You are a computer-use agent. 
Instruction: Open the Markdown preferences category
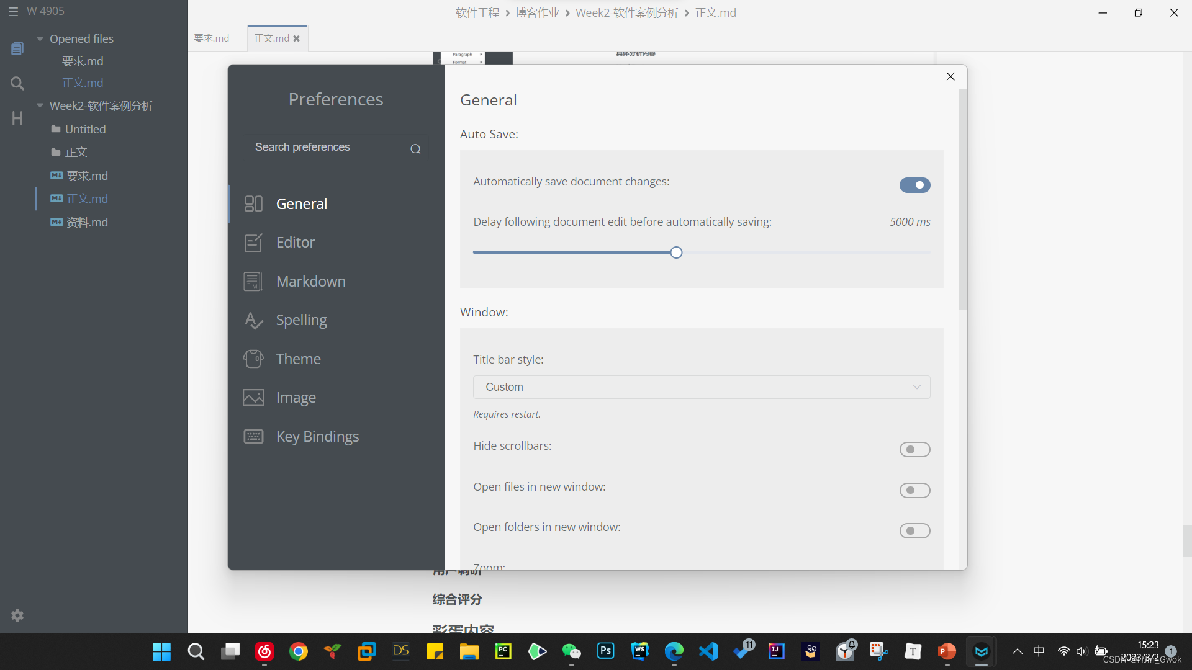[x=310, y=282]
